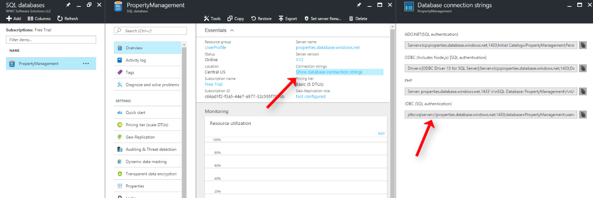Click the Tags icon

[120, 73]
